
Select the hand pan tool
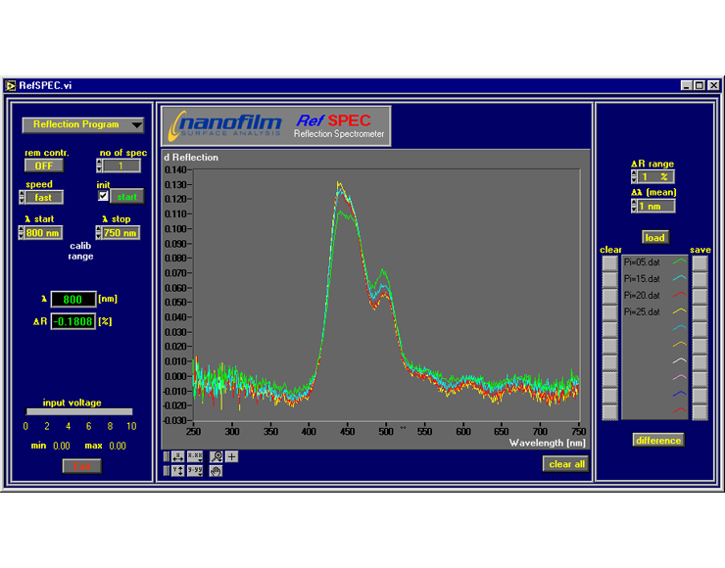coord(217,471)
